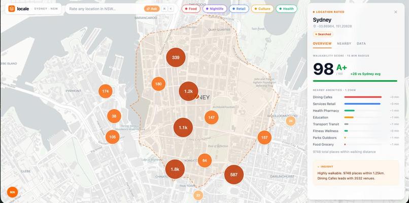The height and width of the screenshot is (203, 409).
Task: Click the 1.1k cluster marker
Action: click(183, 127)
